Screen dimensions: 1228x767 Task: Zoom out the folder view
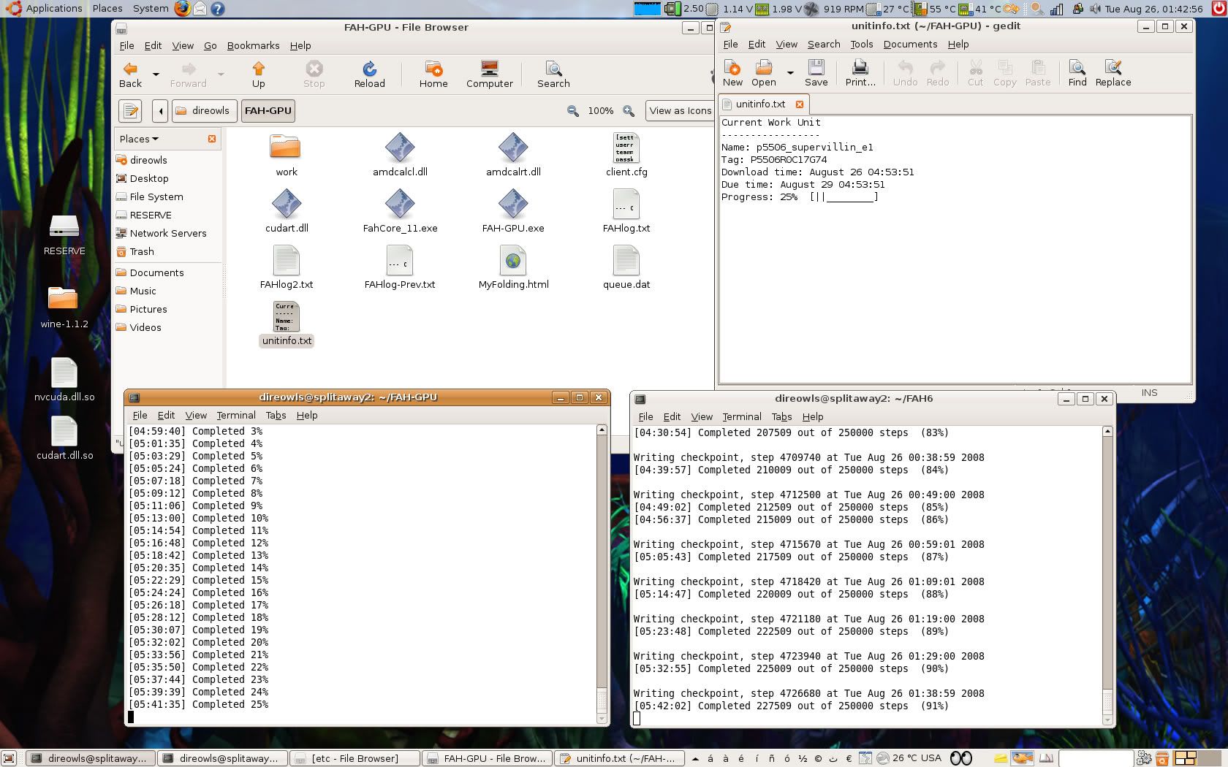(x=573, y=111)
